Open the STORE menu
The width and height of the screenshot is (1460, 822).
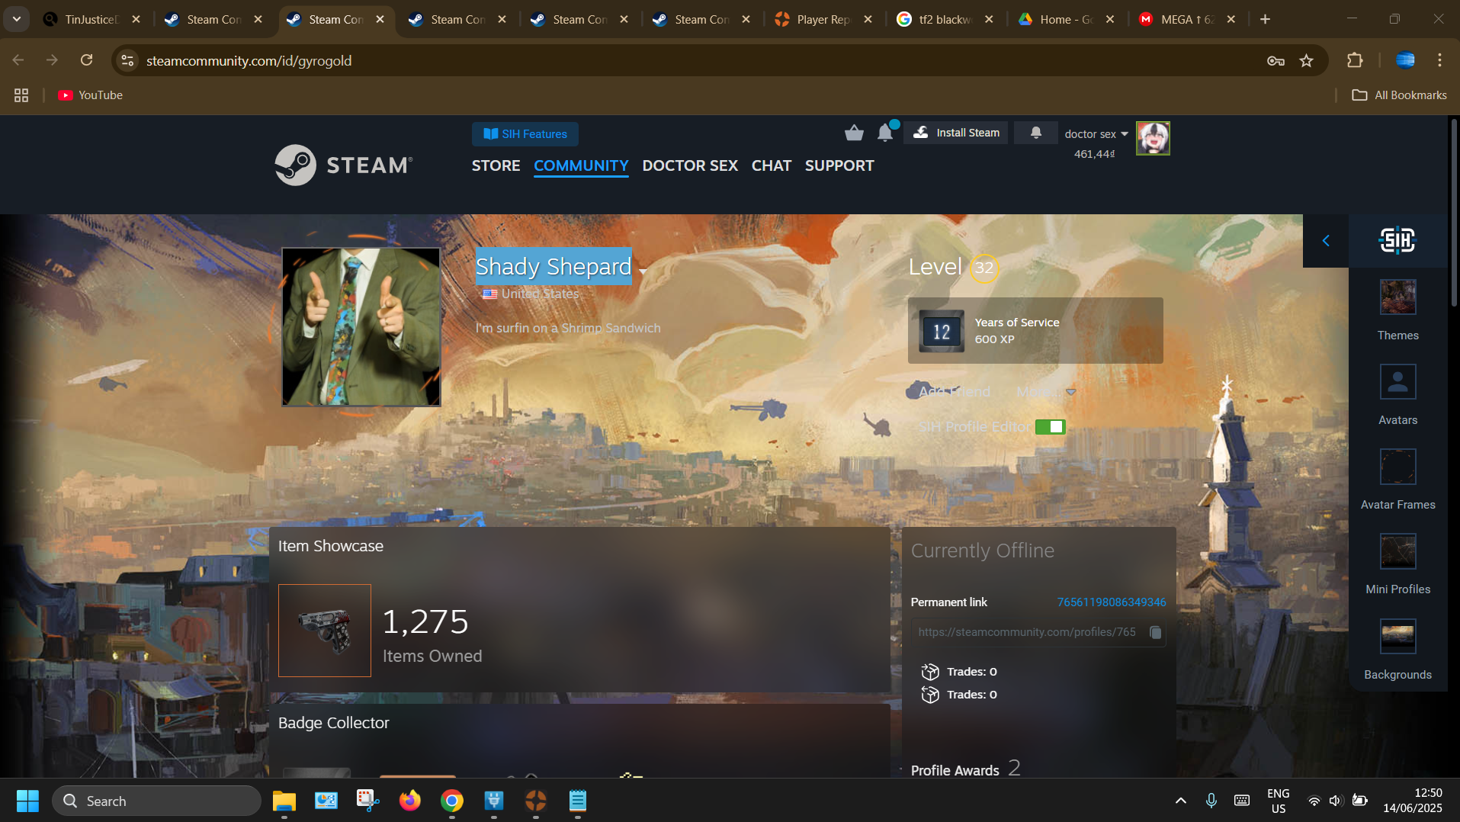(x=496, y=165)
